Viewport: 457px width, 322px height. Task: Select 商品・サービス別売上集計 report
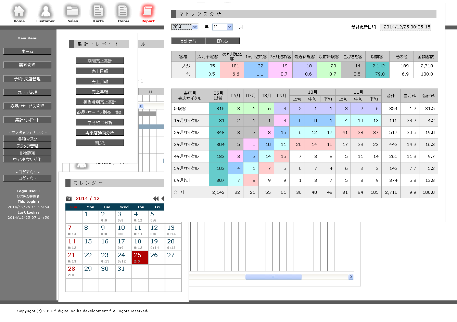pos(100,112)
